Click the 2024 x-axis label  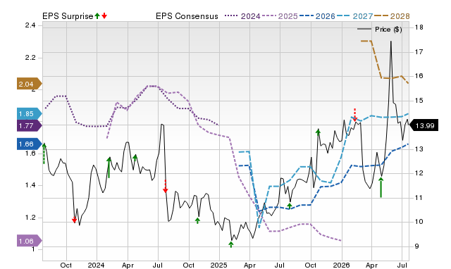(96, 265)
